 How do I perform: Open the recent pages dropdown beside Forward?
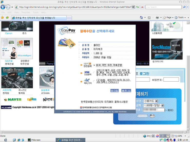coord(12,7)
